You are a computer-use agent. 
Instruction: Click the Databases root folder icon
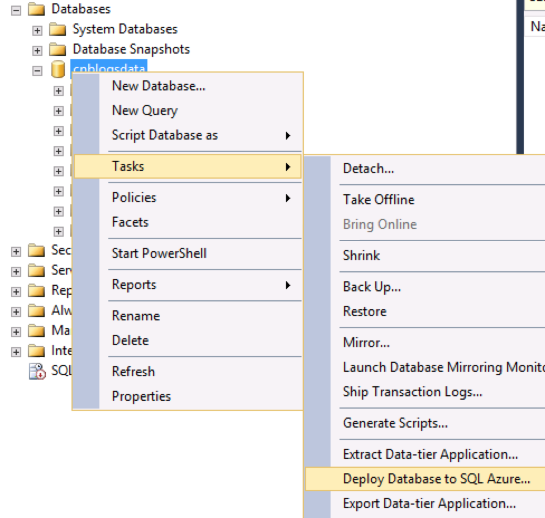36,9
